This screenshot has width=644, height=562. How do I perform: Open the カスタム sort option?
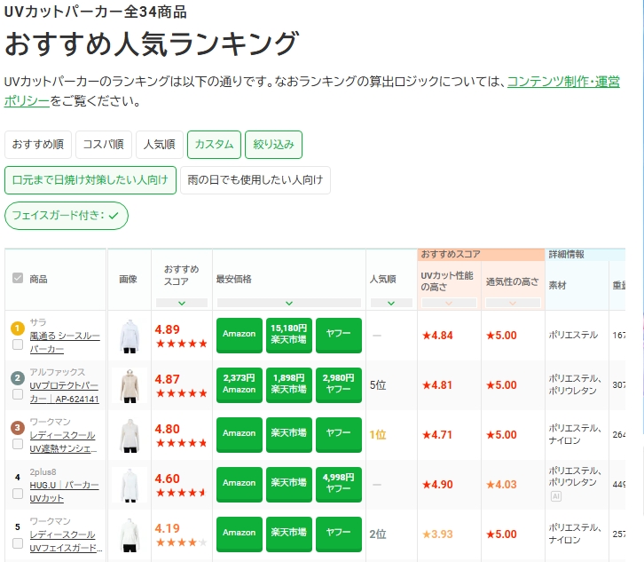pos(214,145)
